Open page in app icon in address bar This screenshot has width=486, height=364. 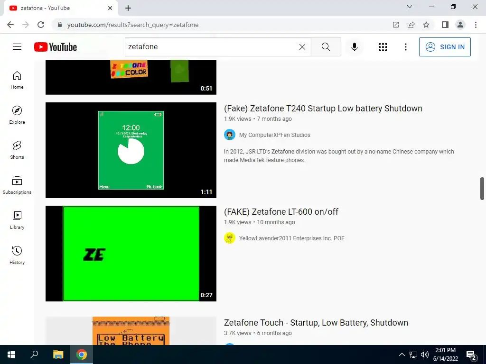pyautogui.click(x=396, y=25)
